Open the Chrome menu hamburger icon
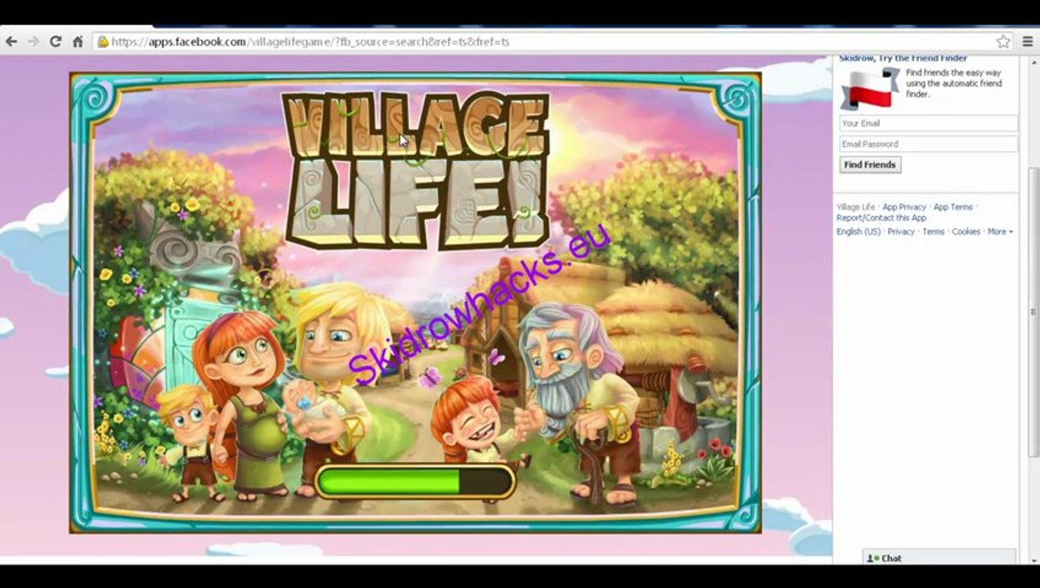Viewport: 1040px width, 588px height. 1026,41
